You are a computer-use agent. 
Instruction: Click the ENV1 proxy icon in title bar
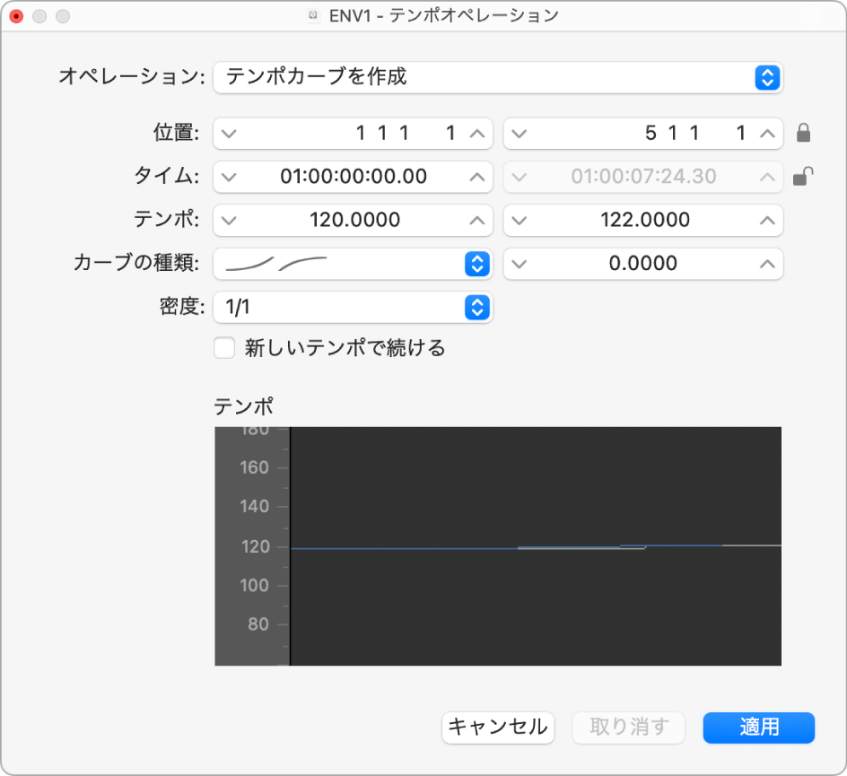tap(315, 14)
